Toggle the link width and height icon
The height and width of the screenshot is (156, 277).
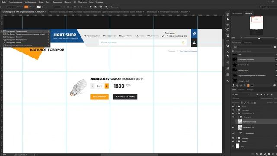pyautogui.click(x=75, y=7)
